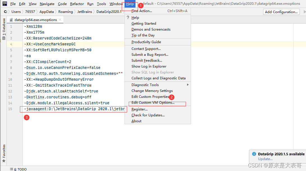
Task: Place cursor on -XX:+UseConcMarkSweepGC line
Action: tap(50, 44)
